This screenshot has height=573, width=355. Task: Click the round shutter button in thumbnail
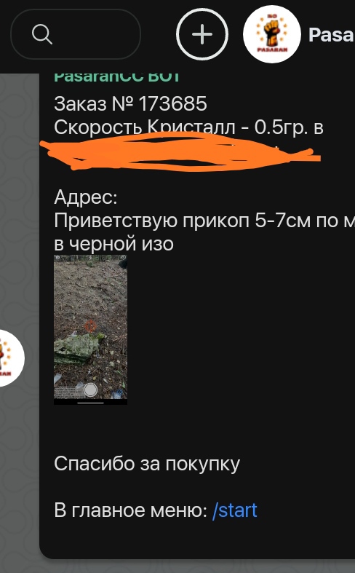coord(90,390)
